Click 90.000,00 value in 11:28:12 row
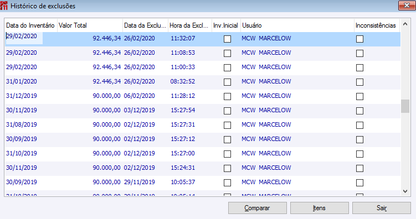416x219 pixels. [x=107, y=96]
